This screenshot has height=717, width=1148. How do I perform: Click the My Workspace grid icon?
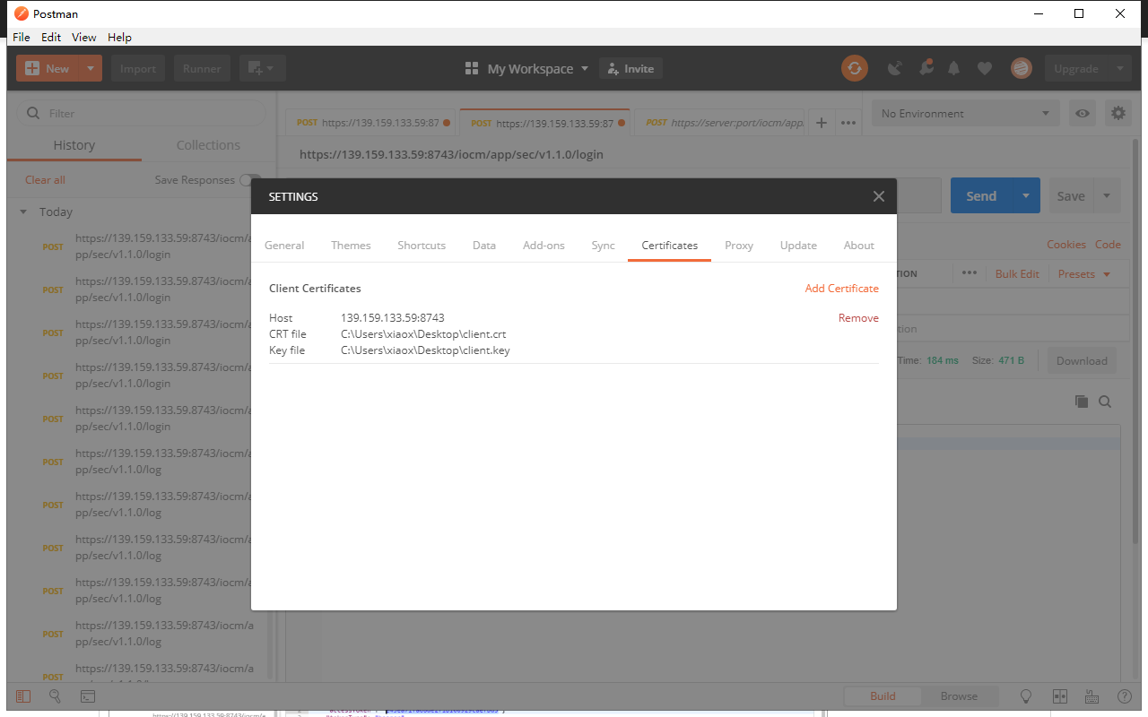point(472,69)
